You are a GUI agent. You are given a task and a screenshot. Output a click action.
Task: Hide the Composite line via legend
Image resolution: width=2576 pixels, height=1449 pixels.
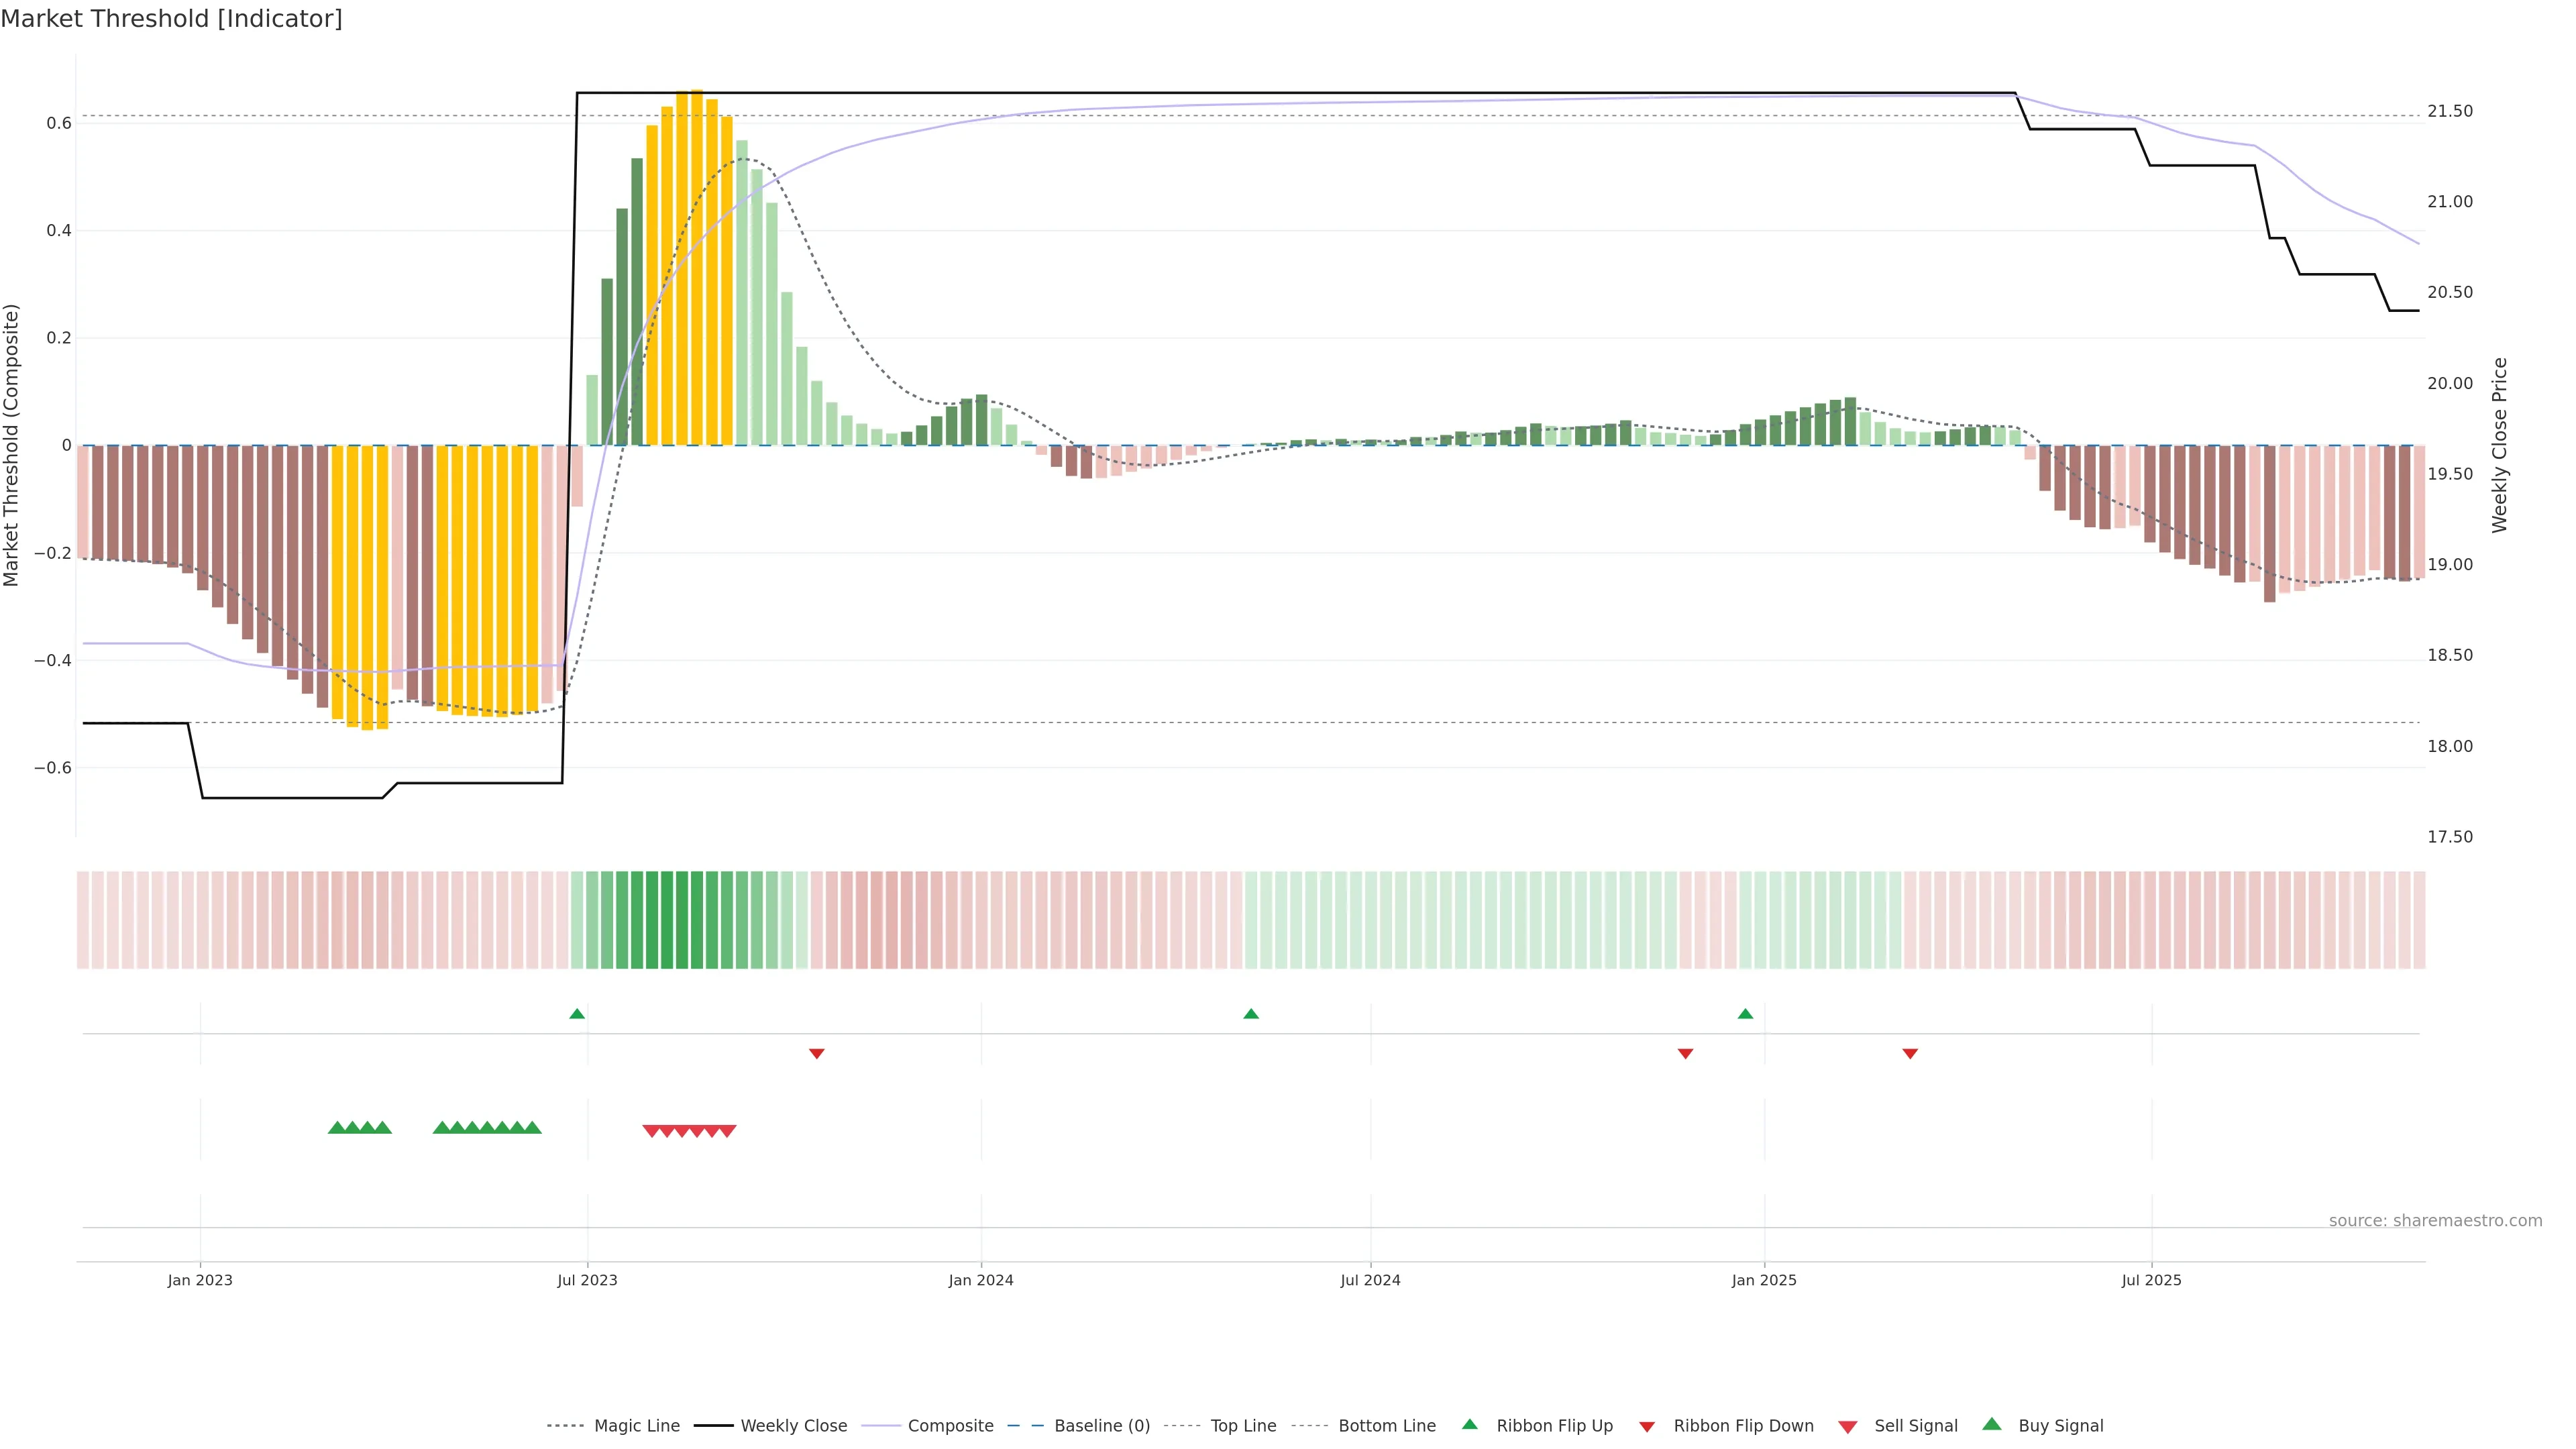coord(950,1426)
